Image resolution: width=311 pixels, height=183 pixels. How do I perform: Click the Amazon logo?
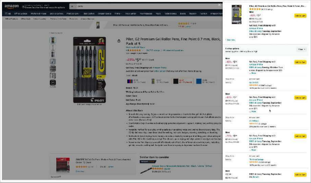pyautogui.click(x=11, y=7)
